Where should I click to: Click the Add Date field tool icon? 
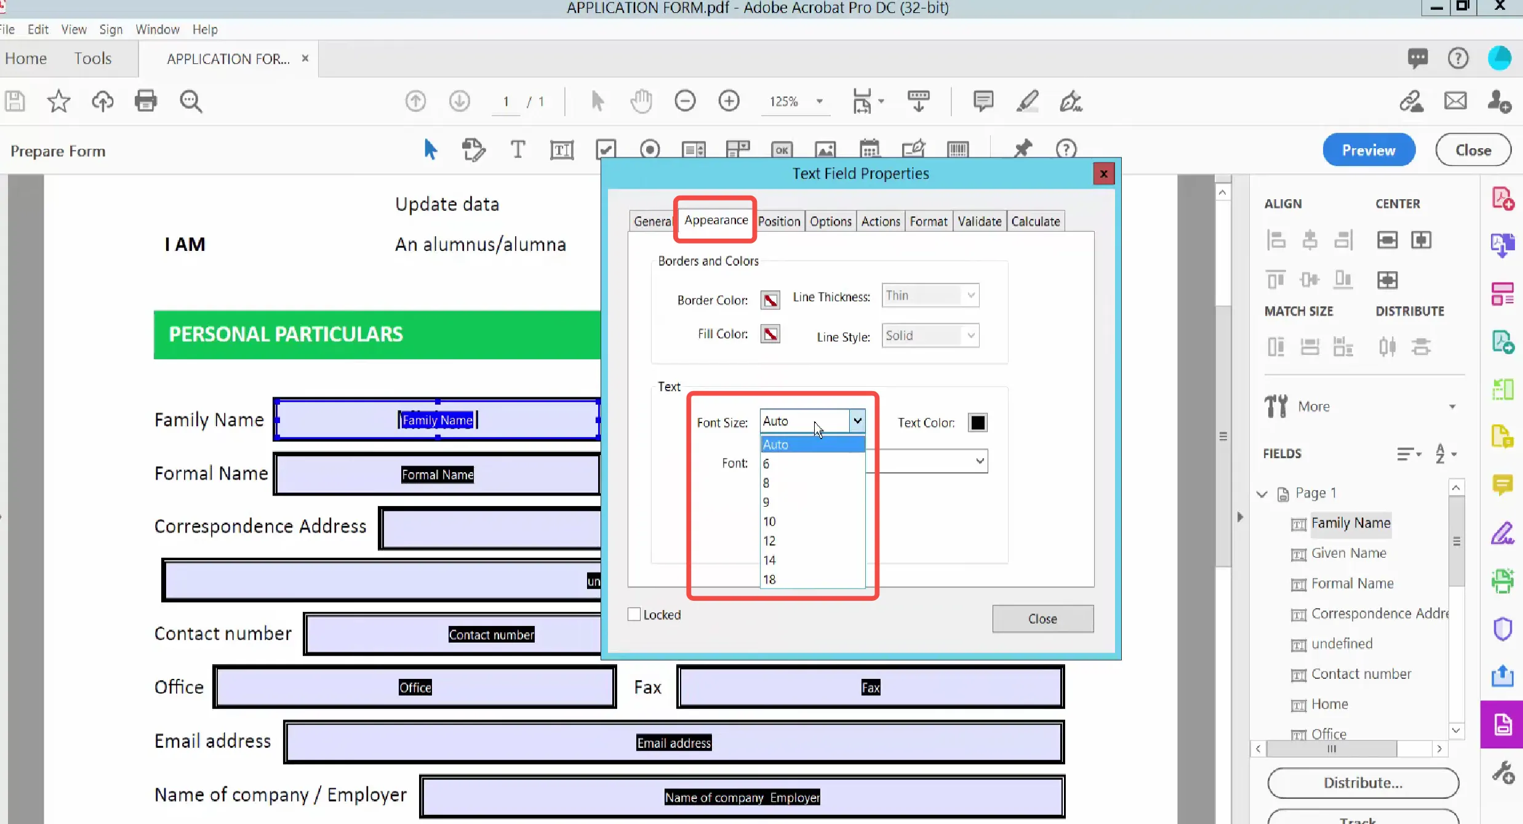point(870,149)
